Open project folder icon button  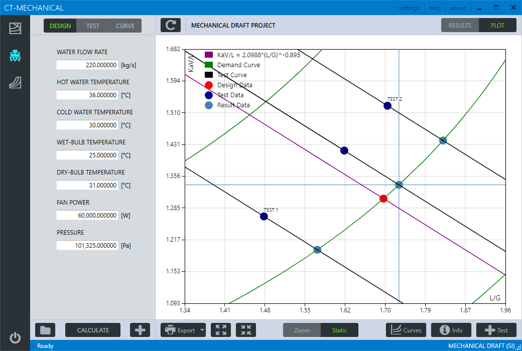point(45,330)
